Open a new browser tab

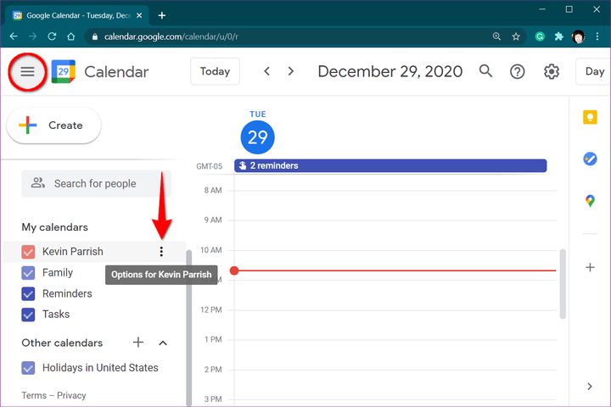point(162,15)
